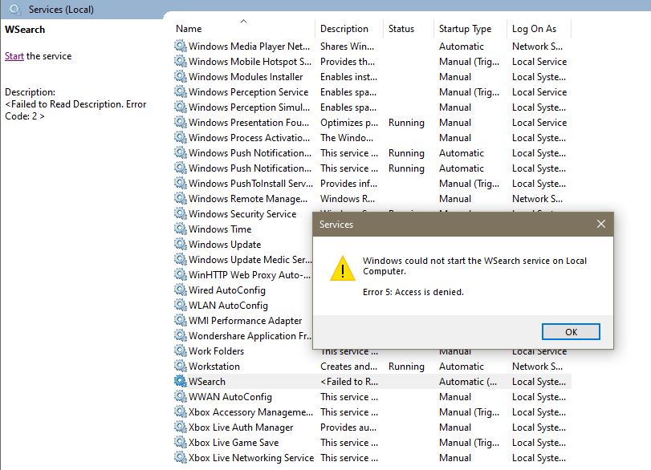The width and height of the screenshot is (651, 470).
Task: Select the WMI Performance Adapter service name
Action: pyautogui.click(x=245, y=321)
